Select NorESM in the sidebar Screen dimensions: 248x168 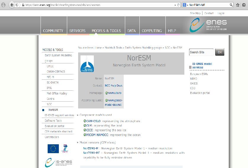[53, 110]
